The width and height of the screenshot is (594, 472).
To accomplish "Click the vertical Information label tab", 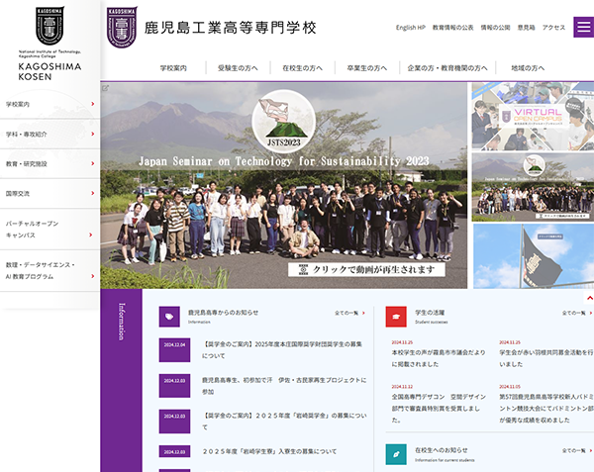I will pyautogui.click(x=121, y=322).
